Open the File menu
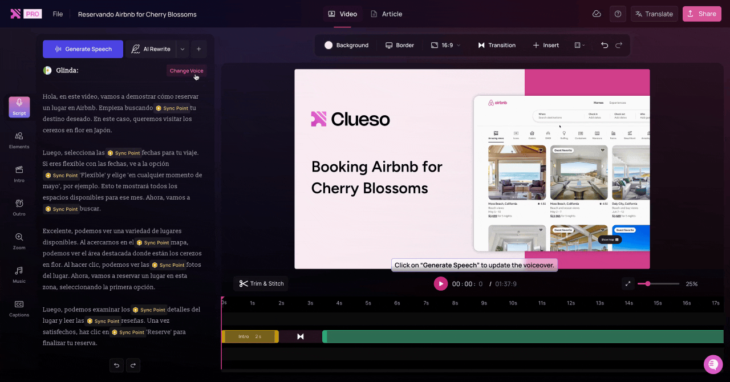Viewport: 730px width, 382px height. (x=58, y=14)
